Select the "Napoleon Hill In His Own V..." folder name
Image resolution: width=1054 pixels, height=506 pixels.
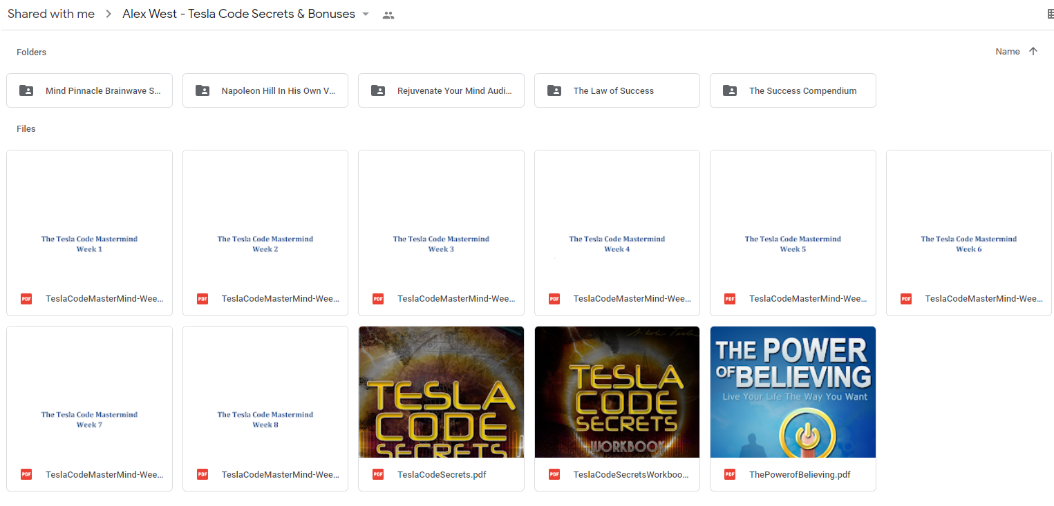(279, 91)
